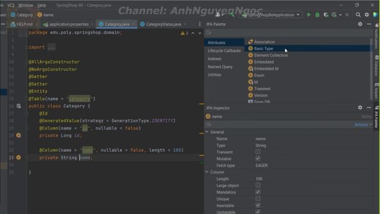This screenshot has width=380, height=214.
Task: Open IDE settings gear in toolbar
Action: coord(367,15)
